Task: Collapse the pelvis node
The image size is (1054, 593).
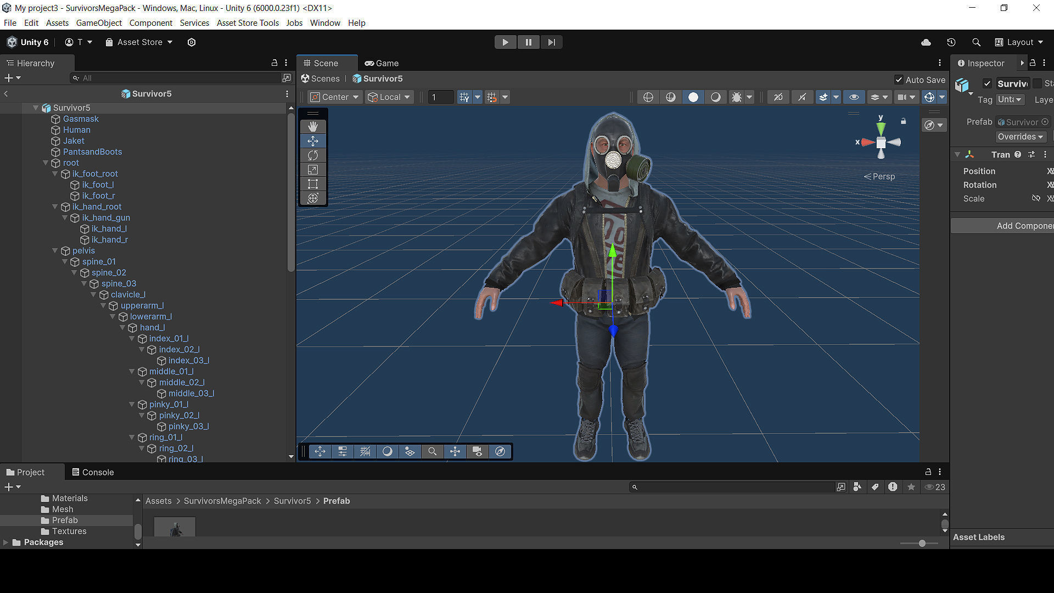Action: click(55, 251)
